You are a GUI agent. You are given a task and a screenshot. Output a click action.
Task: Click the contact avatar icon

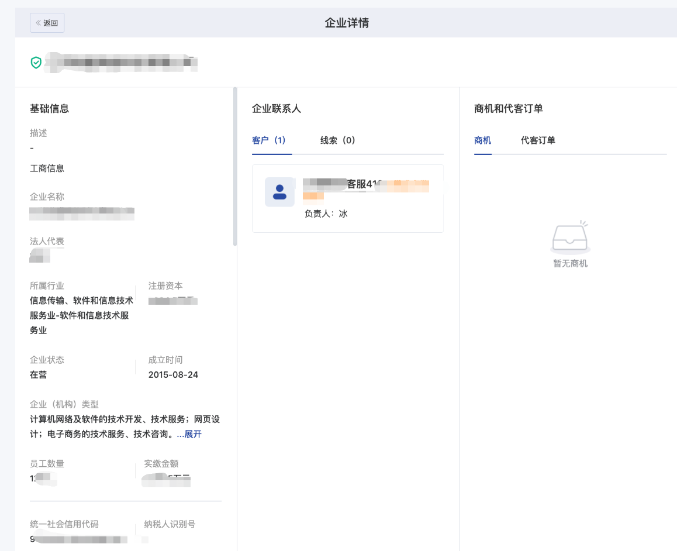[x=280, y=192]
